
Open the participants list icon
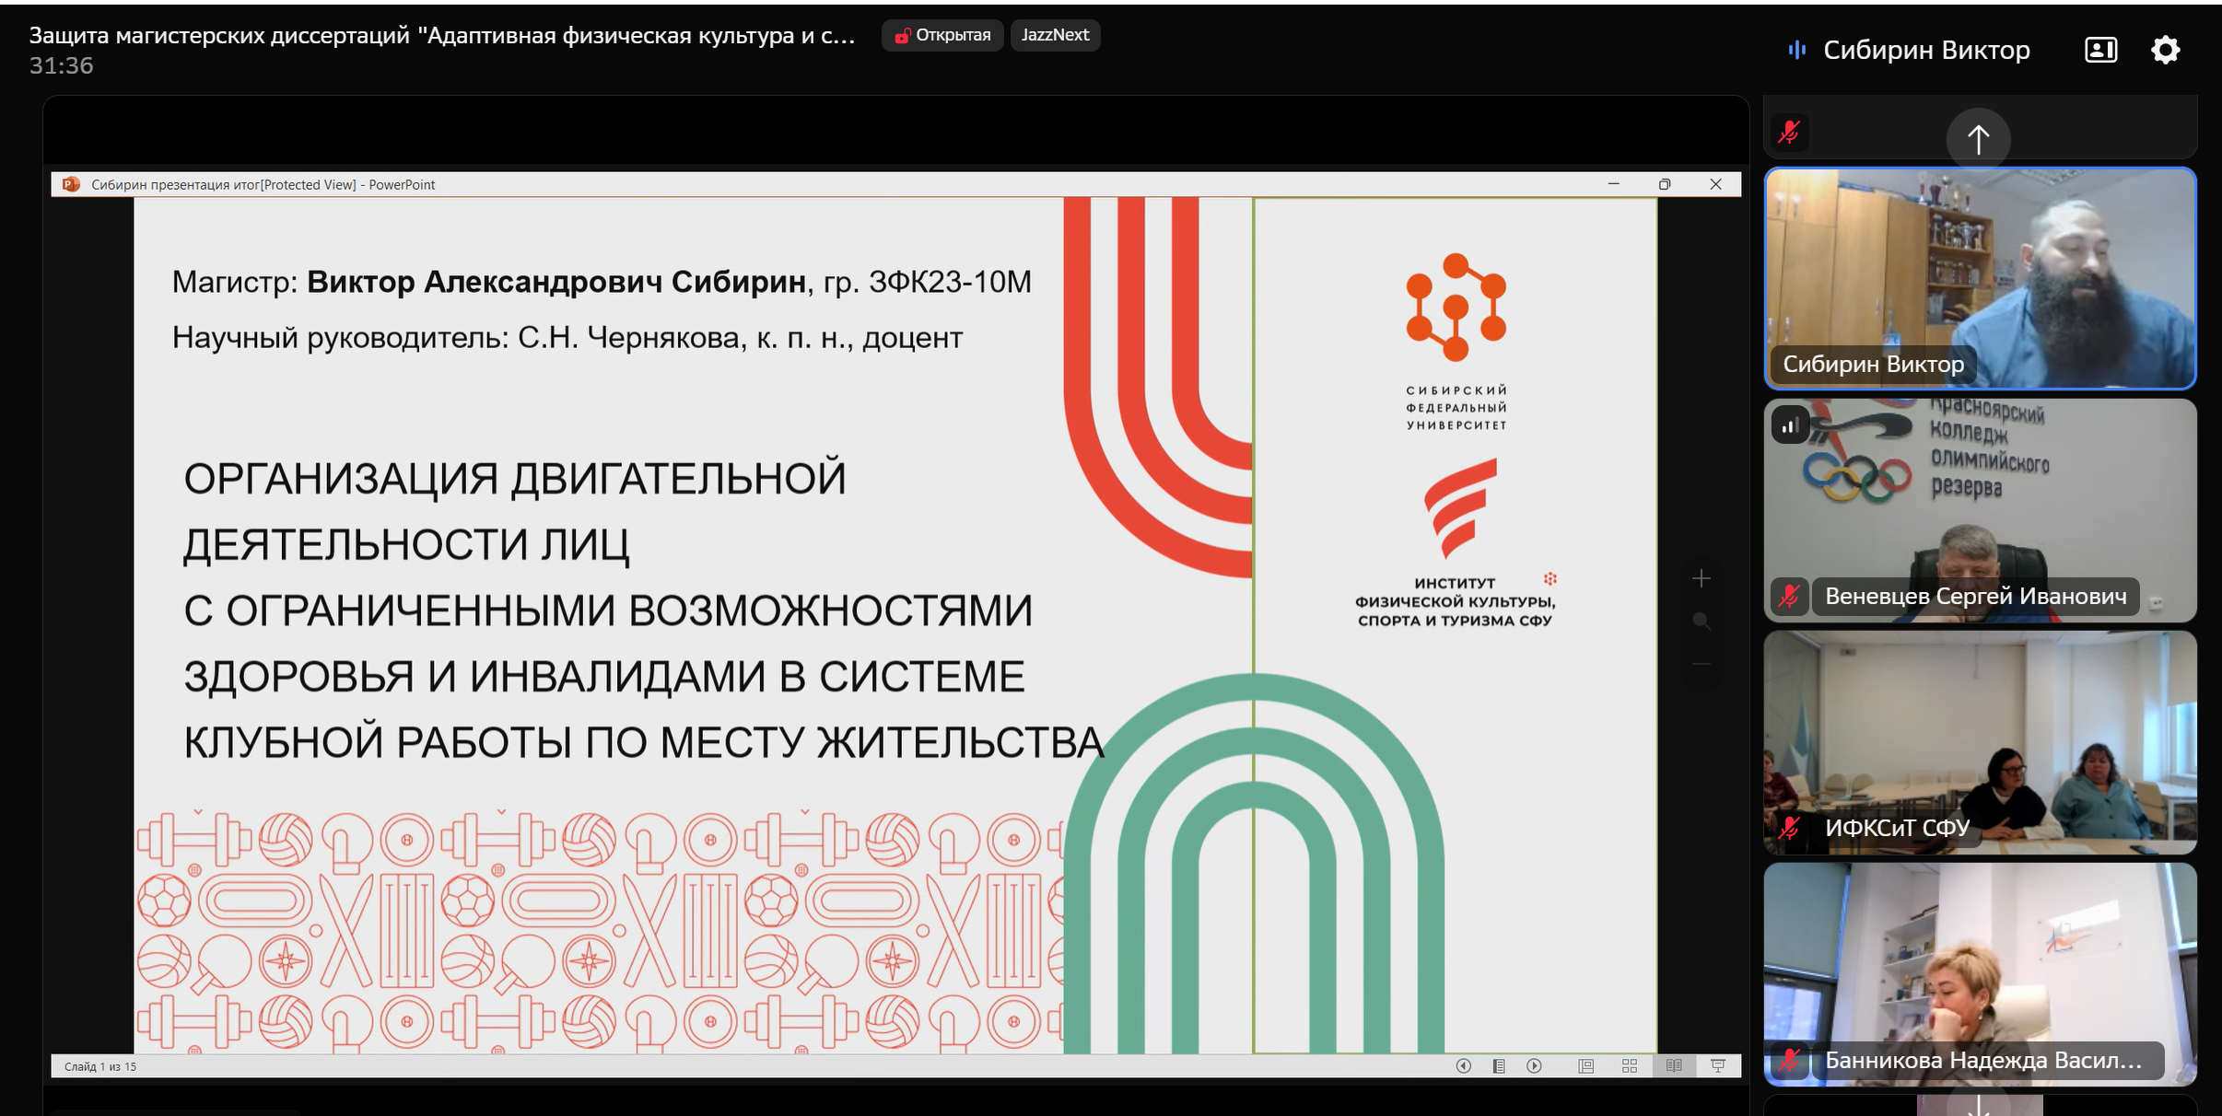click(2100, 50)
